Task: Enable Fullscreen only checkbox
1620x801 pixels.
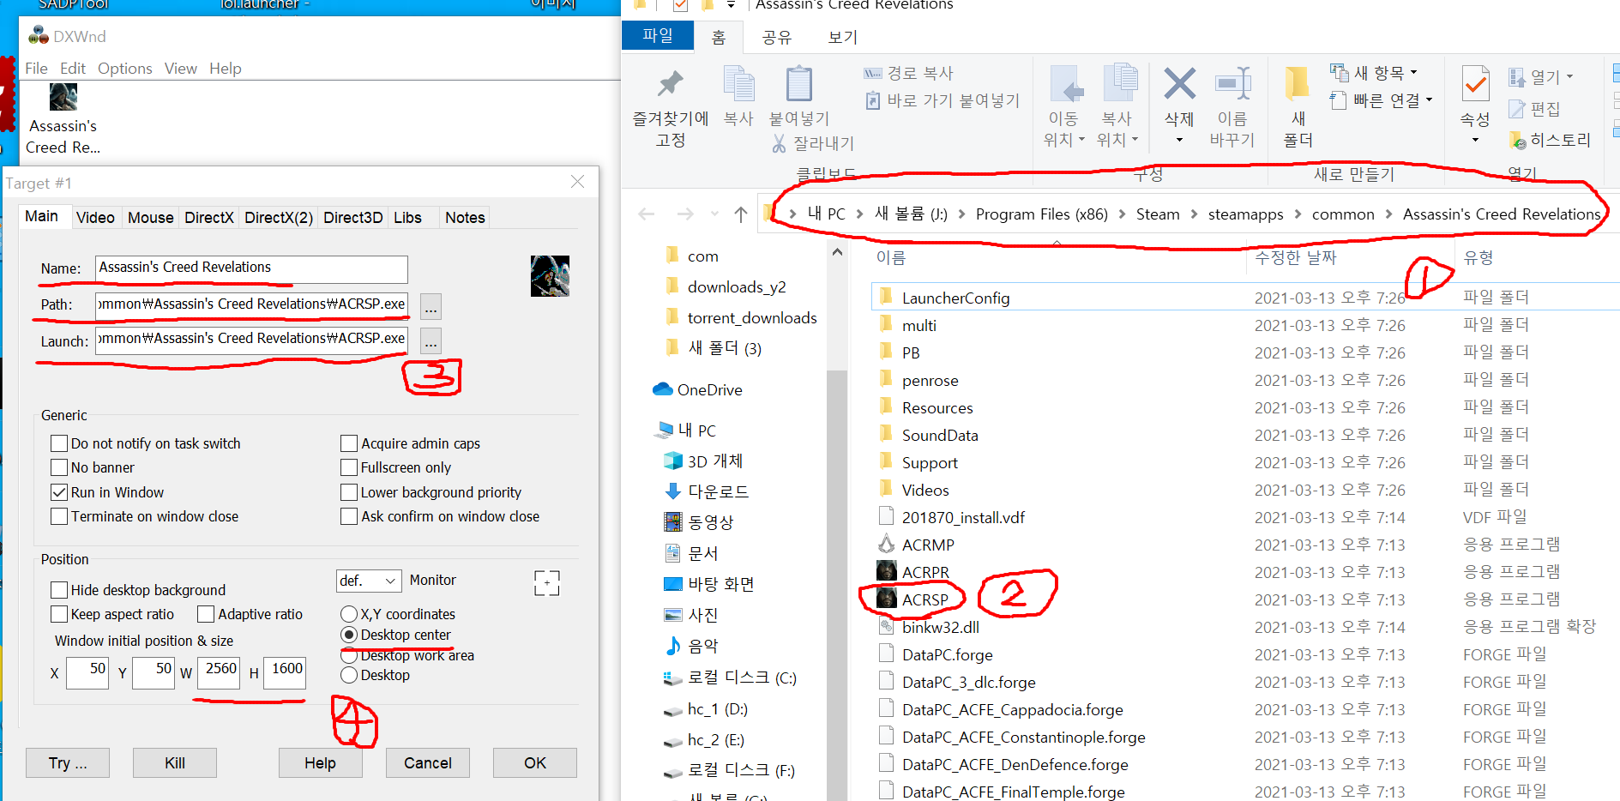Action: [x=349, y=467]
